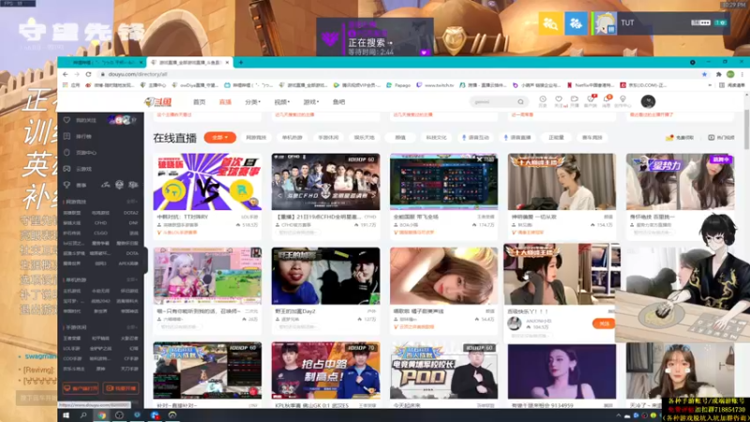Expand the 视频 navigation dropdown
Viewport: 750px width, 422px height.
[282, 102]
